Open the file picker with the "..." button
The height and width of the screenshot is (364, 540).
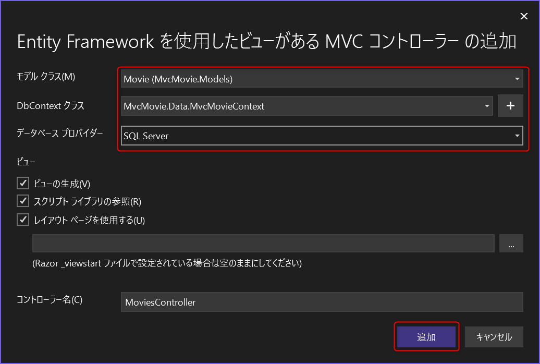point(511,243)
